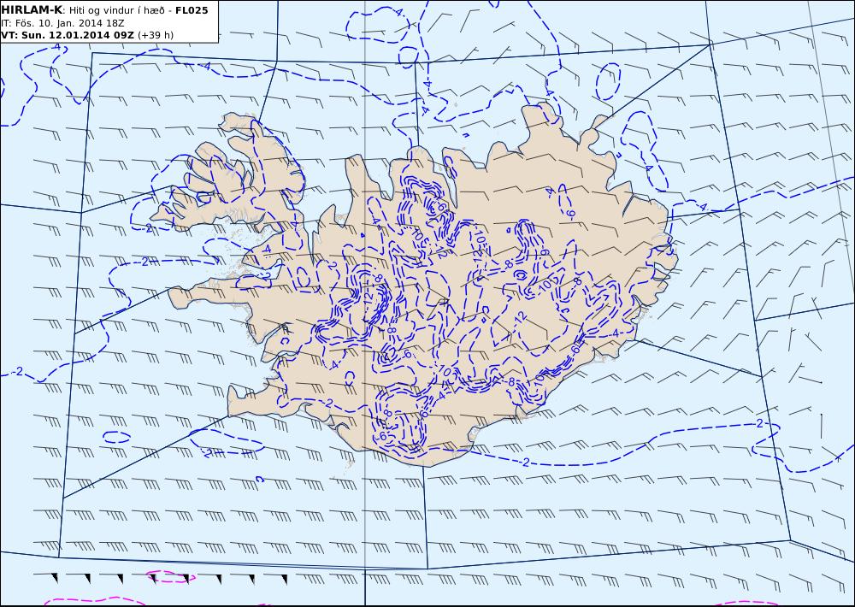This screenshot has width=855, height=607.
Task: Select the '(+39 h)' forecast offset text
Action: tap(156, 35)
